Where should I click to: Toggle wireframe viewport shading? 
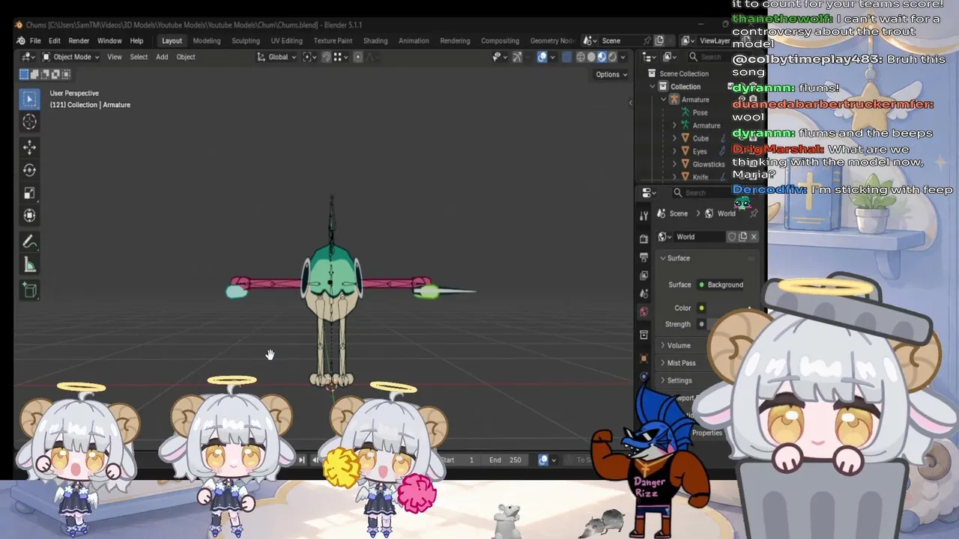581,57
